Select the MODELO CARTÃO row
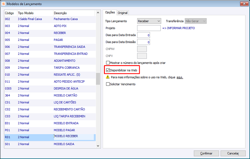Viewport: 250px width, 159px height. tap(50, 95)
